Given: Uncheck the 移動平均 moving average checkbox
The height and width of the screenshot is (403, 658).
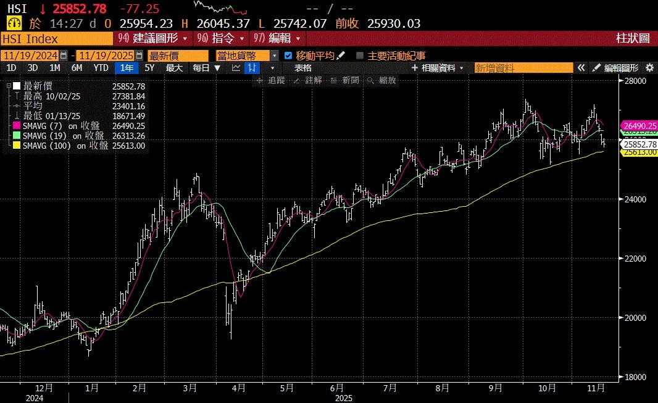Looking at the screenshot, I should point(288,56).
